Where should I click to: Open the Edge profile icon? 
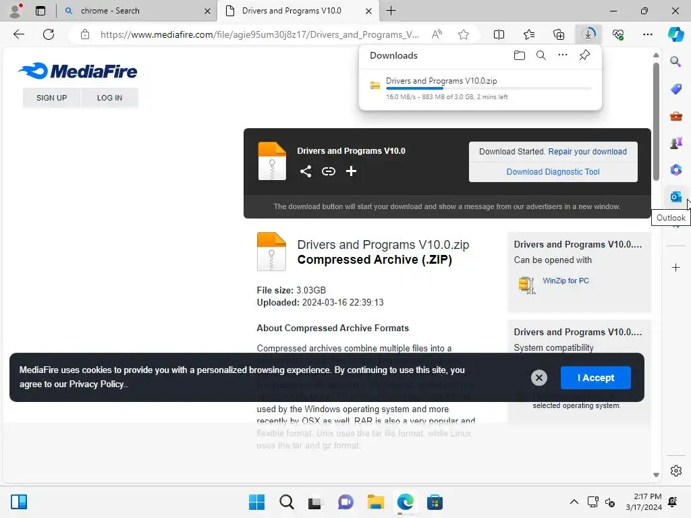(16, 11)
